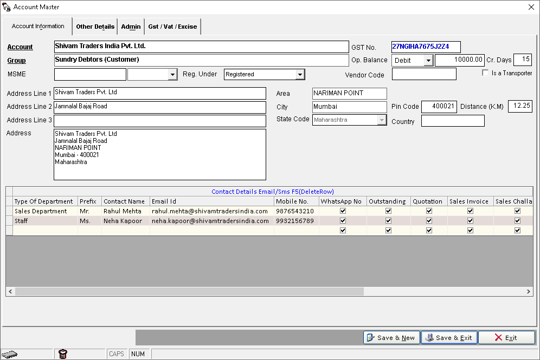Viewport: 540px width, 360px height.
Task: Select mobile number cell 9932156789
Action: 297,221
